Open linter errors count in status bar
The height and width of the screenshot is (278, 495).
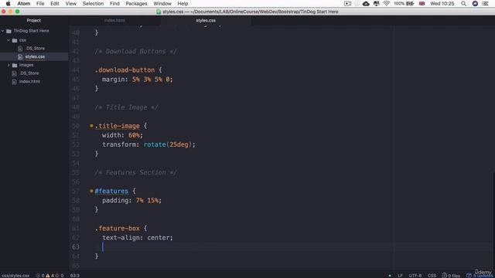click(40, 276)
